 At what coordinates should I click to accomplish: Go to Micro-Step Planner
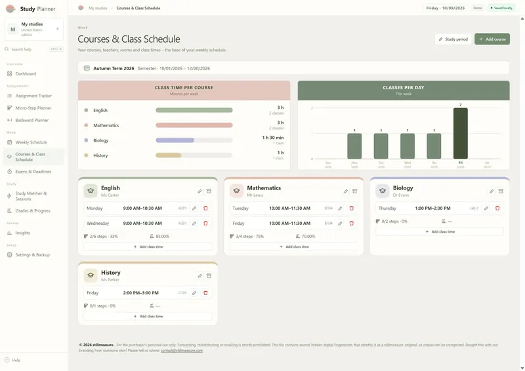point(33,108)
